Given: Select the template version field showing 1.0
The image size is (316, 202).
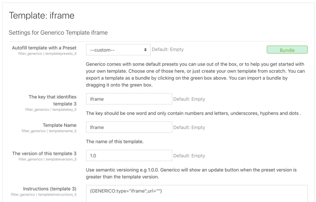Looking at the screenshot, I should coord(129,156).
